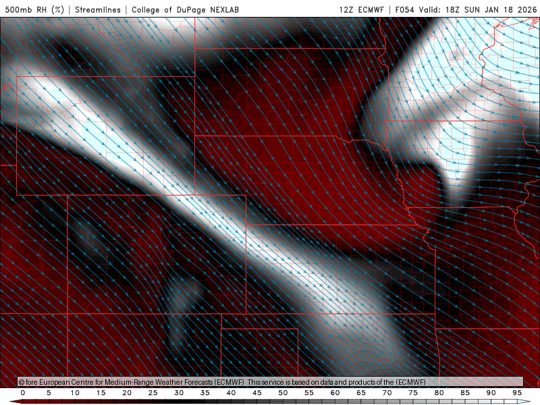Click the '25' color scale label

point(153,393)
